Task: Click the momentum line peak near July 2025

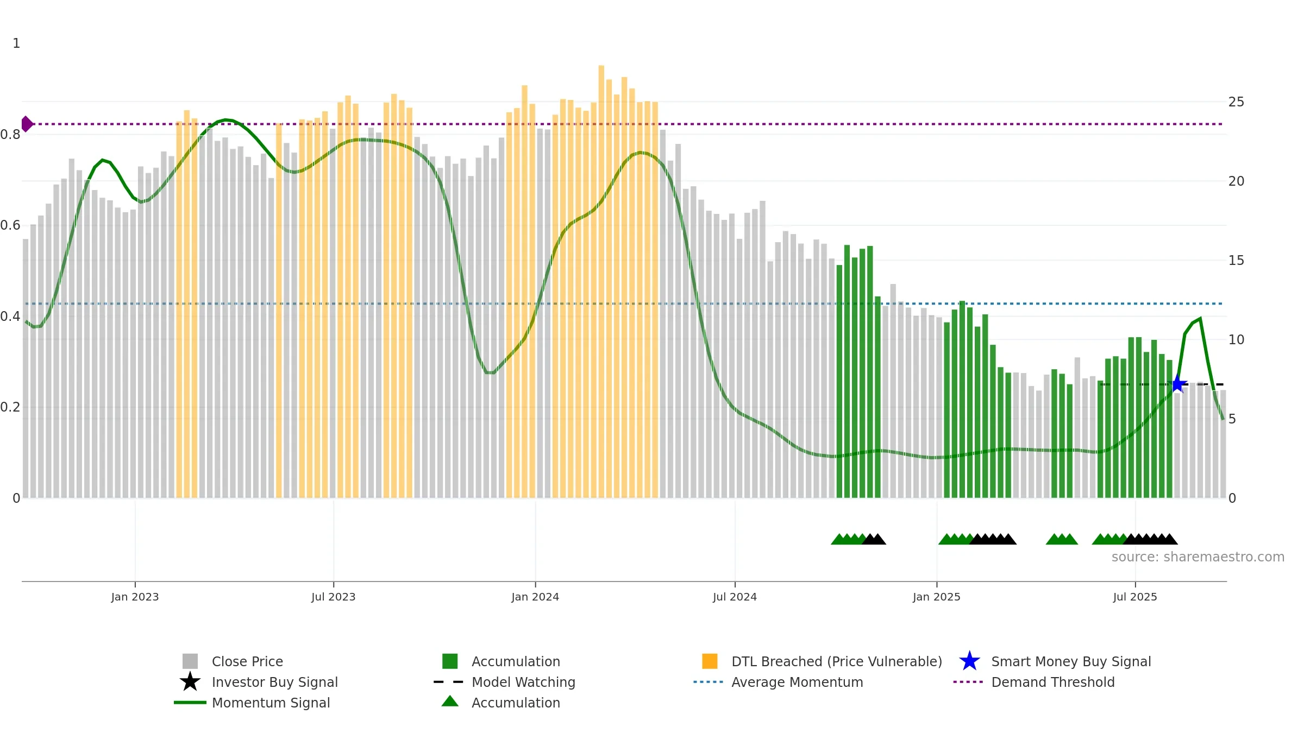Action: point(1200,319)
